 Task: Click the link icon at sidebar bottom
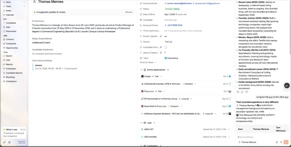[4, 142]
